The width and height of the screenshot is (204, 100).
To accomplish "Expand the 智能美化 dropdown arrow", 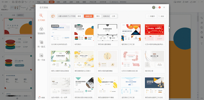I will [x=8, y=10].
